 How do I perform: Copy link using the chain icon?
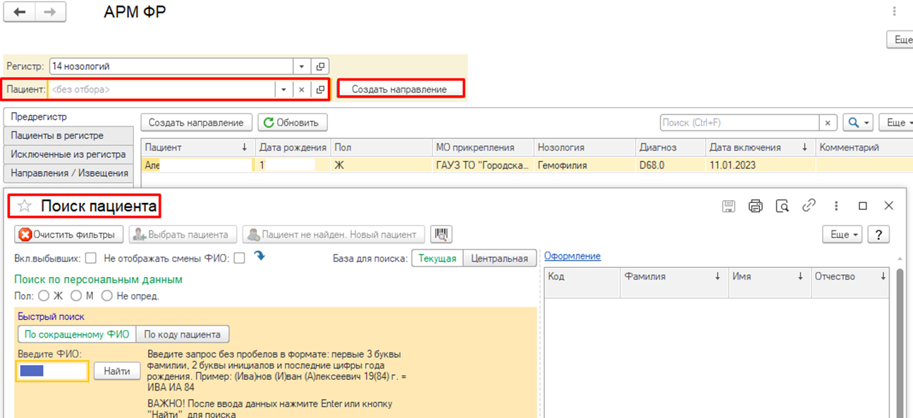click(x=809, y=206)
